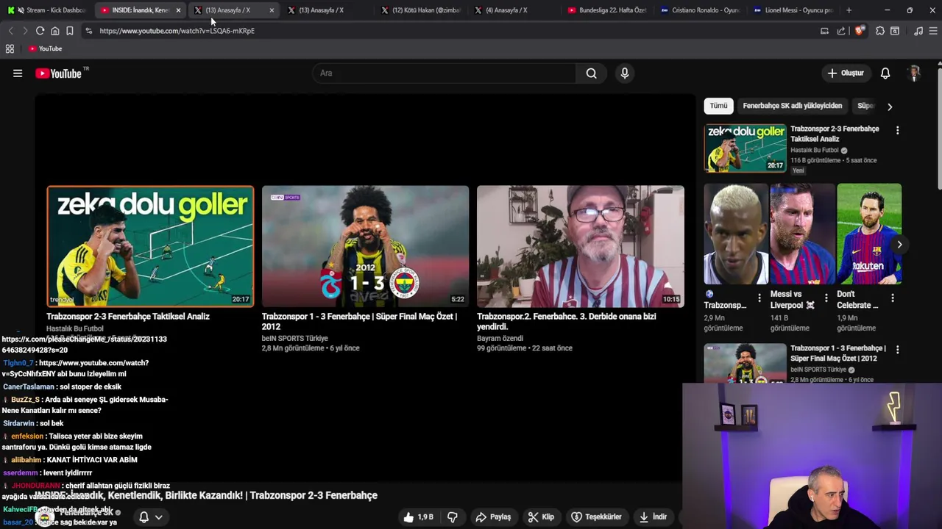The width and height of the screenshot is (942, 529).
Task: Open the browser home page icon
Action: pyautogui.click(x=54, y=31)
